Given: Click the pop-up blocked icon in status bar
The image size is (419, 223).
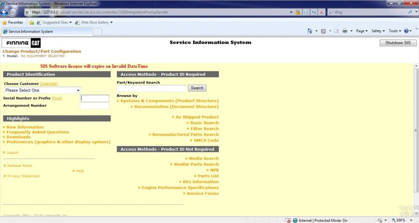Looking at the screenshot, I should pyautogui.click(x=288, y=220).
